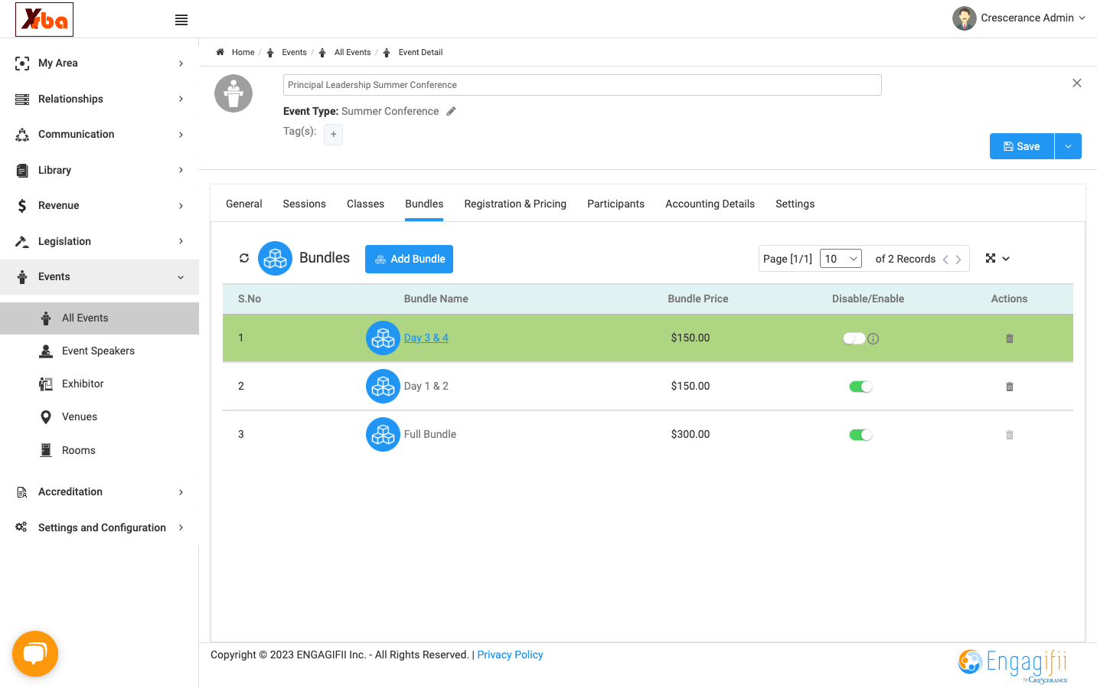
Task: Delete the Day 1 & 2 bundle
Action: pos(1010,387)
